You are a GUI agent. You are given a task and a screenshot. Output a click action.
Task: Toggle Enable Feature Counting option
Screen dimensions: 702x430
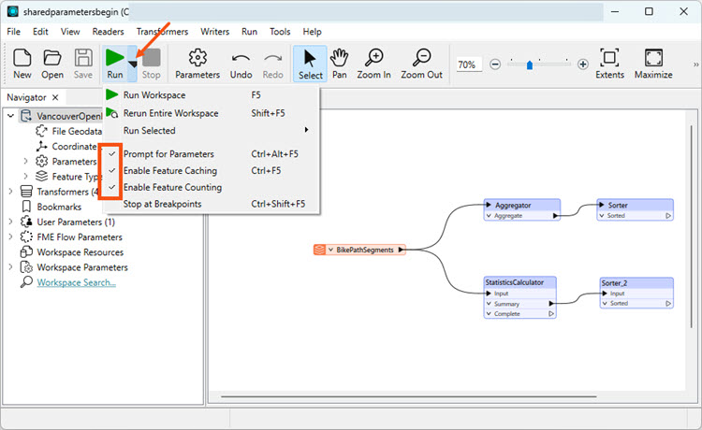[172, 187]
